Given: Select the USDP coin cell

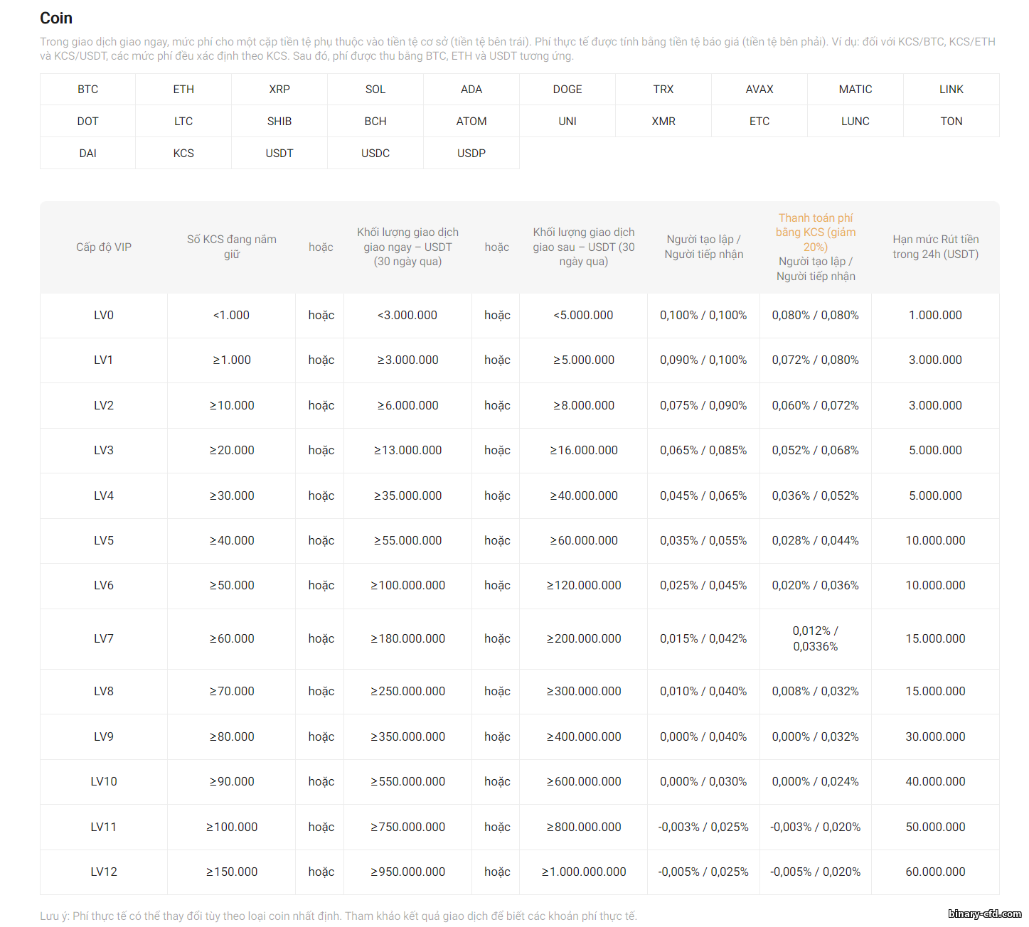Looking at the screenshot, I should pos(471,154).
